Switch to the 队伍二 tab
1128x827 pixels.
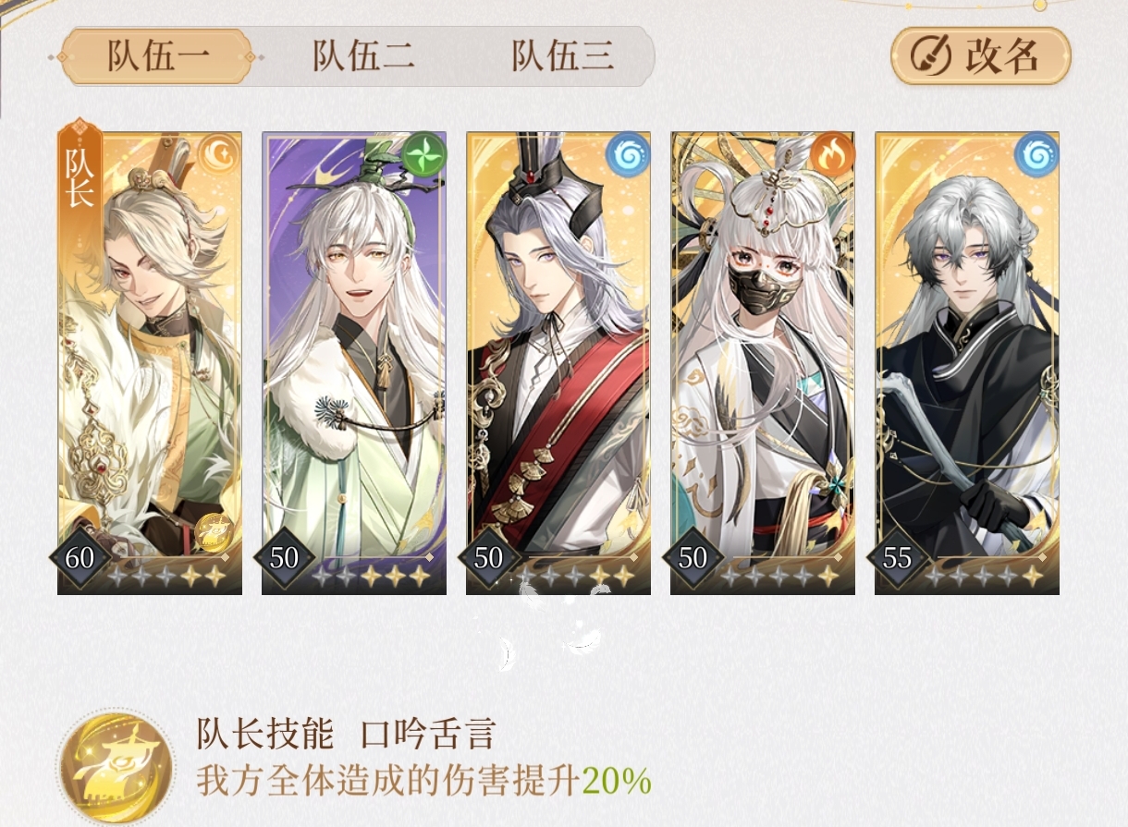(x=363, y=56)
